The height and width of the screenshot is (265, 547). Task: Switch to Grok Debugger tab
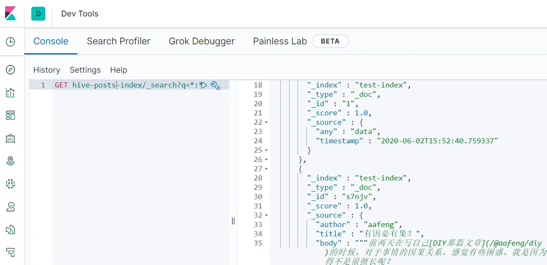pos(202,41)
